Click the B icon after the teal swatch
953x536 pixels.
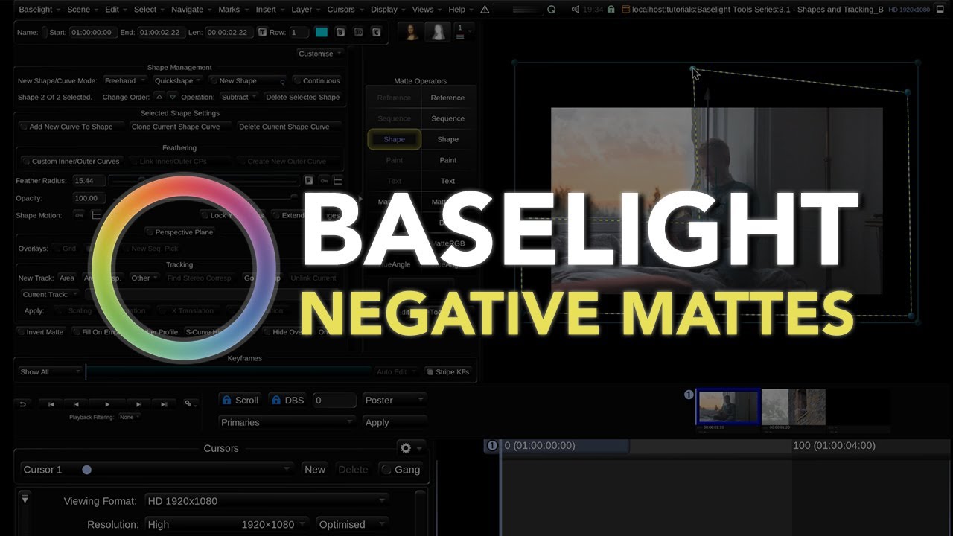coord(340,33)
